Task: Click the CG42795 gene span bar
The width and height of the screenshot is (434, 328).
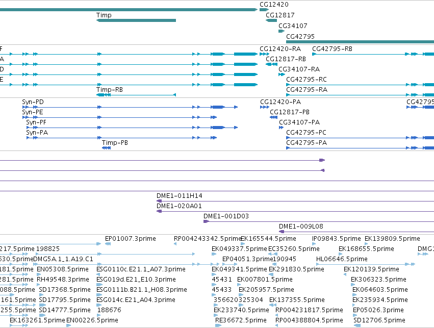Action: pyautogui.click(x=360, y=42)
